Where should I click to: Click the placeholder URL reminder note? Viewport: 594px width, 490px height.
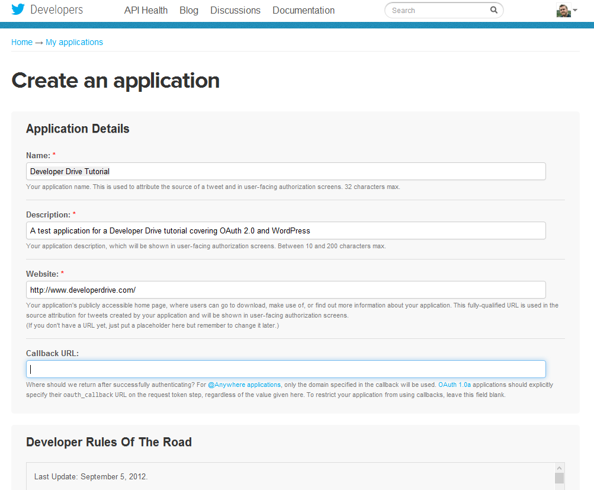click(x=152, y=325)
